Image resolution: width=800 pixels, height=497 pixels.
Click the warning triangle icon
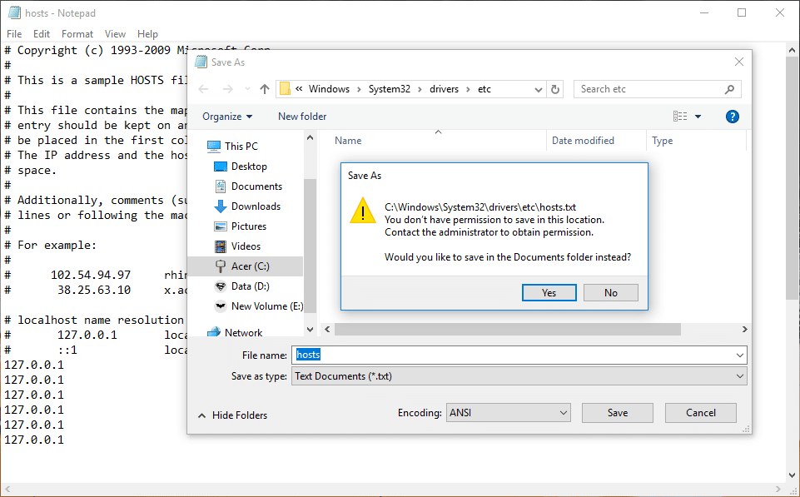363,211
